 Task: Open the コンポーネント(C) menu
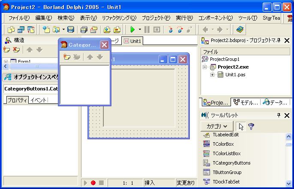click(216, 18)
